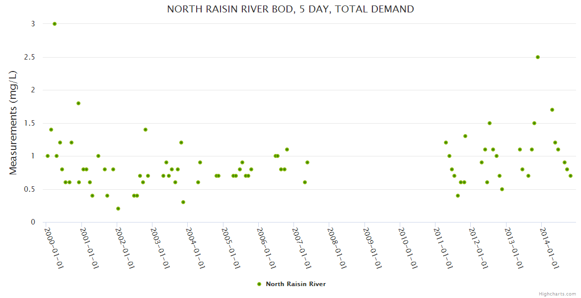Screen dimensions: 581x298
Task: Click the lowest data point at 0.2 mg/L
Action: click(118, 209)
